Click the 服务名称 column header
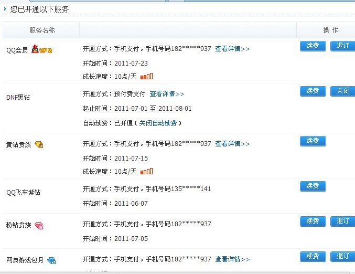This screenshot has height=274, width=355. [42, 30]
